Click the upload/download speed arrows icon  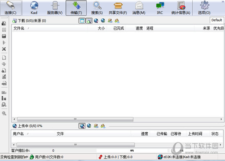101,157
